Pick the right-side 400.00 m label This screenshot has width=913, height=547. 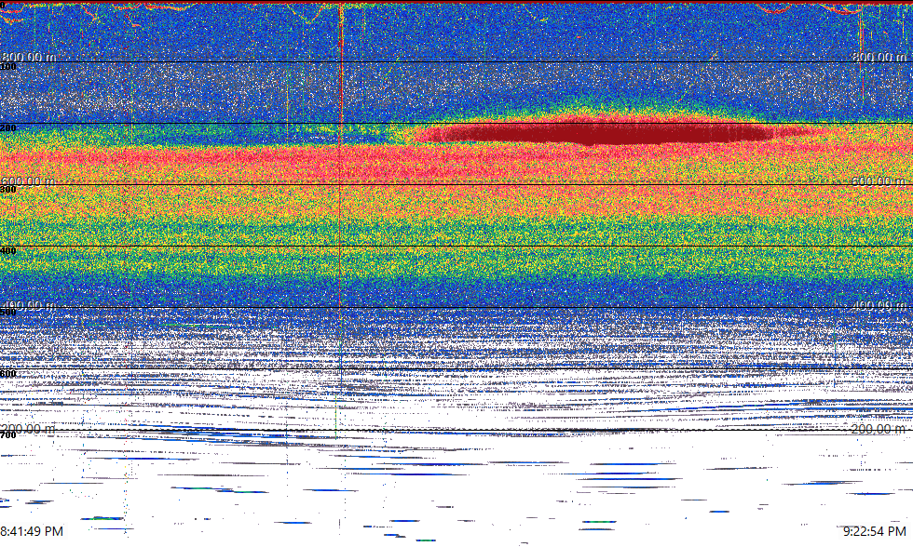(x=879, y=305)
